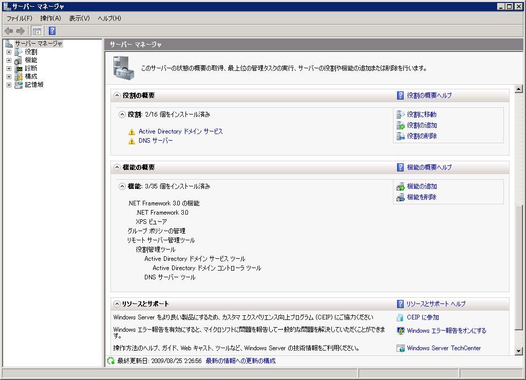Viewport: 526px width, 380px height.
Task: Click Windows エラー報告をオンにする link
Action: [446, 331]
